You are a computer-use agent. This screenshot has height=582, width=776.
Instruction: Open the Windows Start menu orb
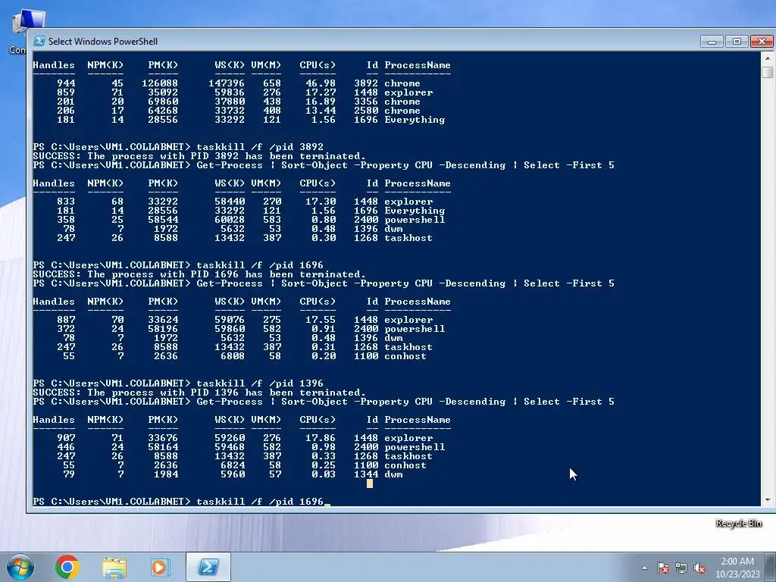(20, 567)
